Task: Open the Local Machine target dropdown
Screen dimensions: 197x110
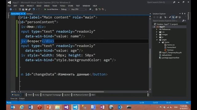Action: click(x=59, y=9)
